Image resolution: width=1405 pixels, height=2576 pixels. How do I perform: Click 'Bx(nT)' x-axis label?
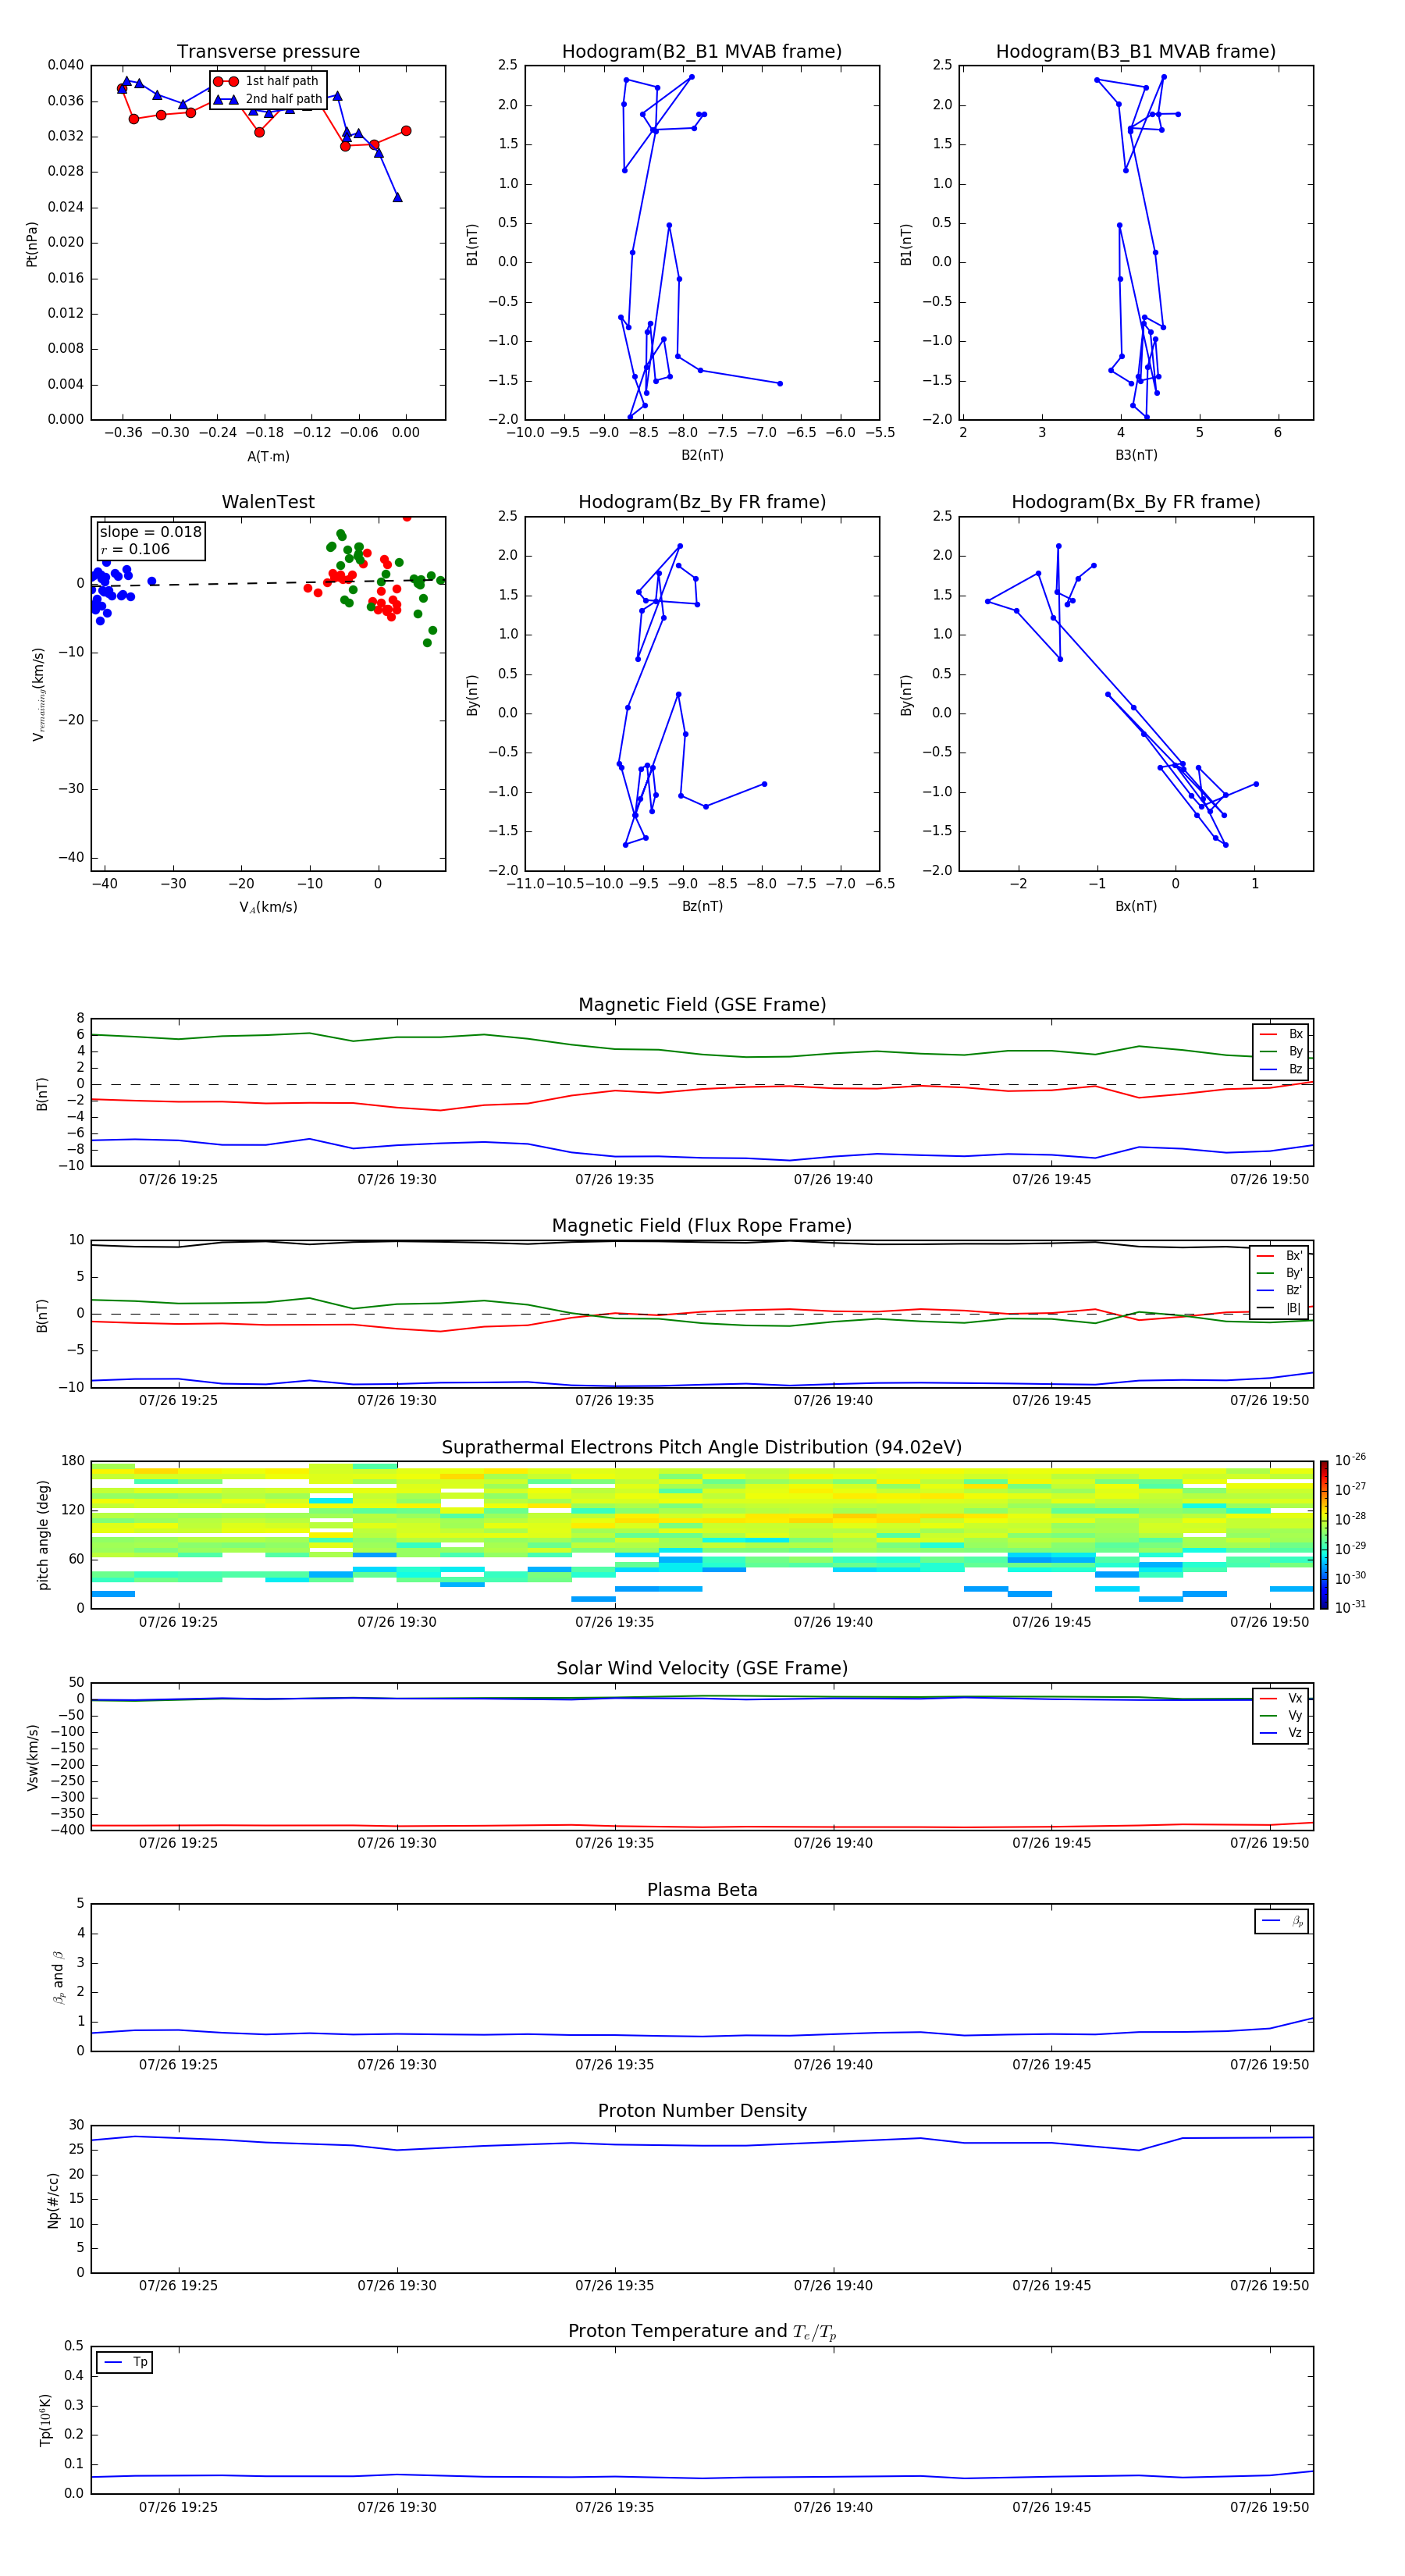tap(1136, 906)
